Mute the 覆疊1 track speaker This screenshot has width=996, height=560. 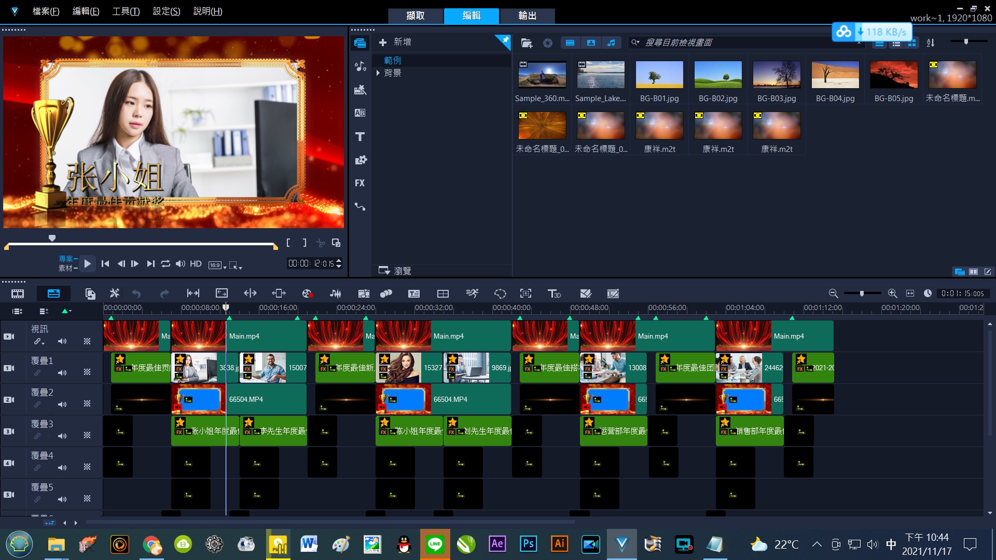click(62, 373)
